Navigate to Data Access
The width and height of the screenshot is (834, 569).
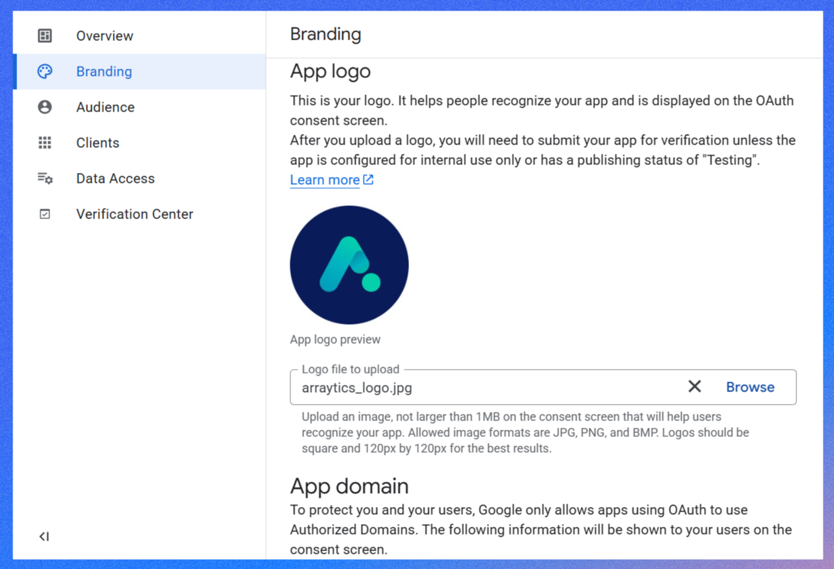click(139, 178)
